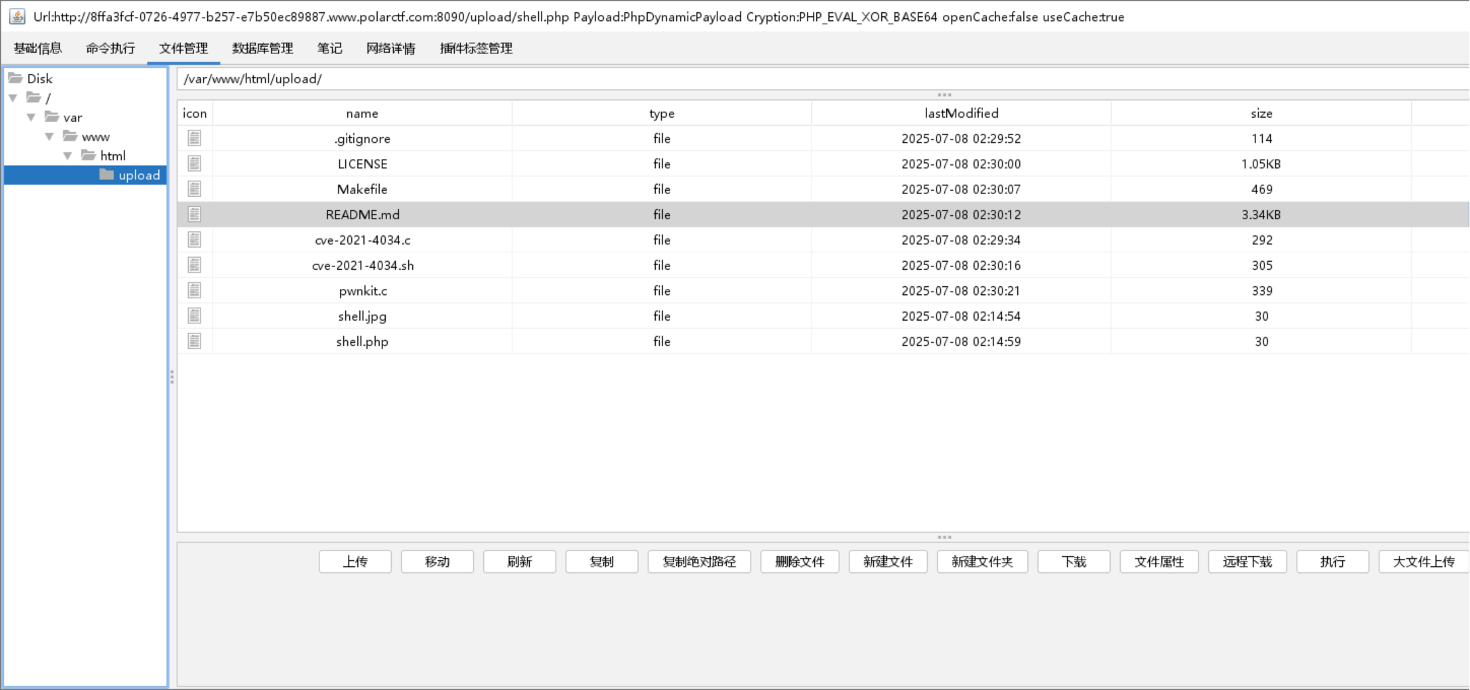This screenshot has width=1470, height=690.
Task: Open the 数据库管理 tab
Action: click(263, 48)
